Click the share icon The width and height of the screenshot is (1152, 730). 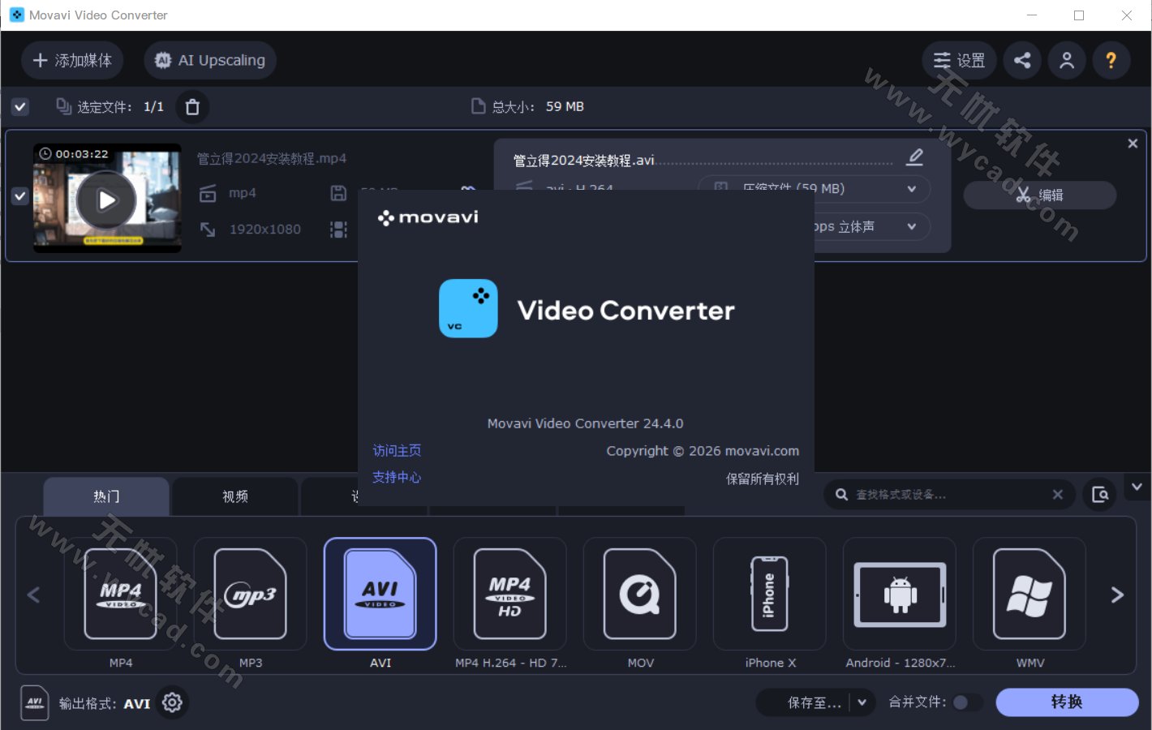pos(1022,60)
